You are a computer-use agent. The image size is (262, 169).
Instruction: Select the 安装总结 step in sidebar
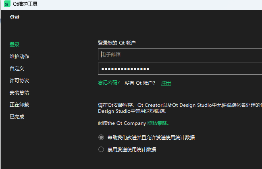pos(19,93)
